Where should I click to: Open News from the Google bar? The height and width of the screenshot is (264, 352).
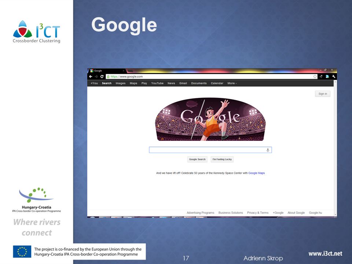coord(171,83)
